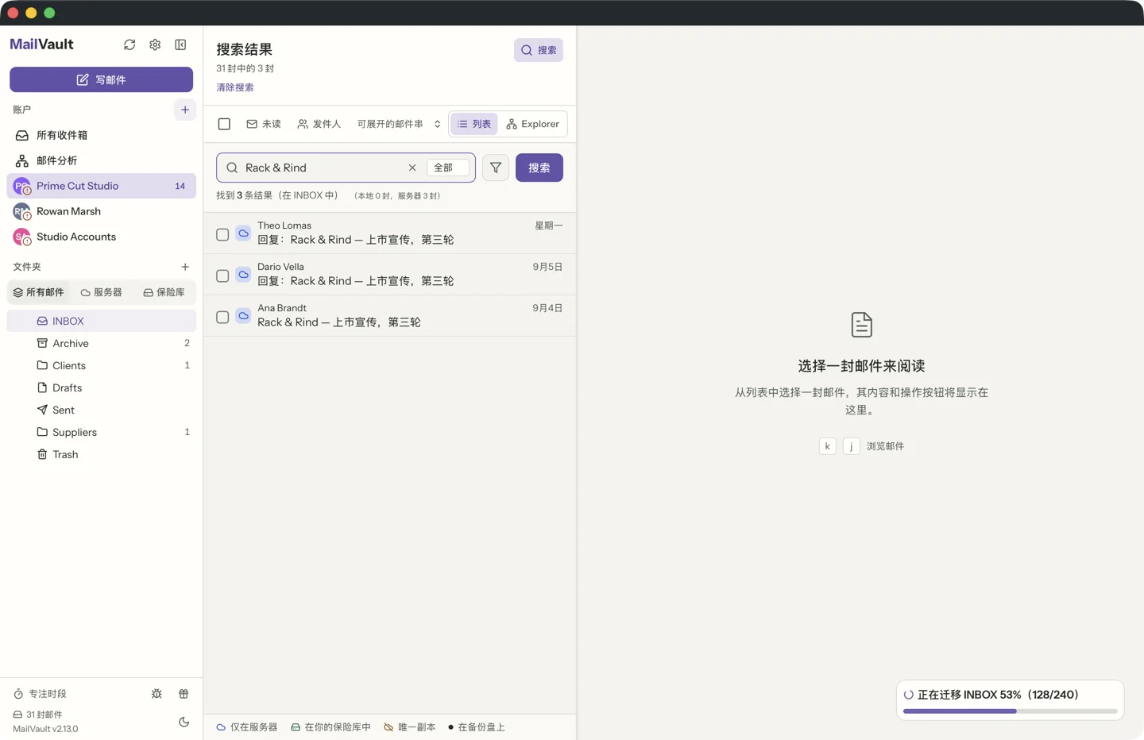Click MailVault logo
The width and height of the screenshot is (1144, 740).
tap(41, 44)
